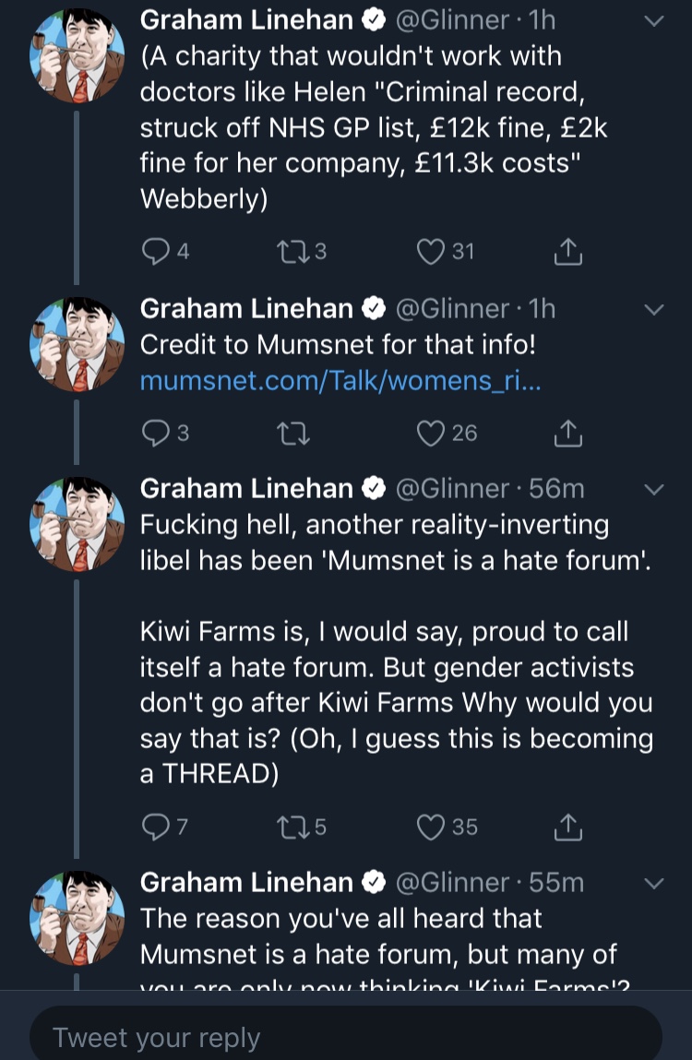Screen dimensions: 692x1060
Task: Open the mumsnet.com/Talk/womens_ri... link
Action: [340, 381]
